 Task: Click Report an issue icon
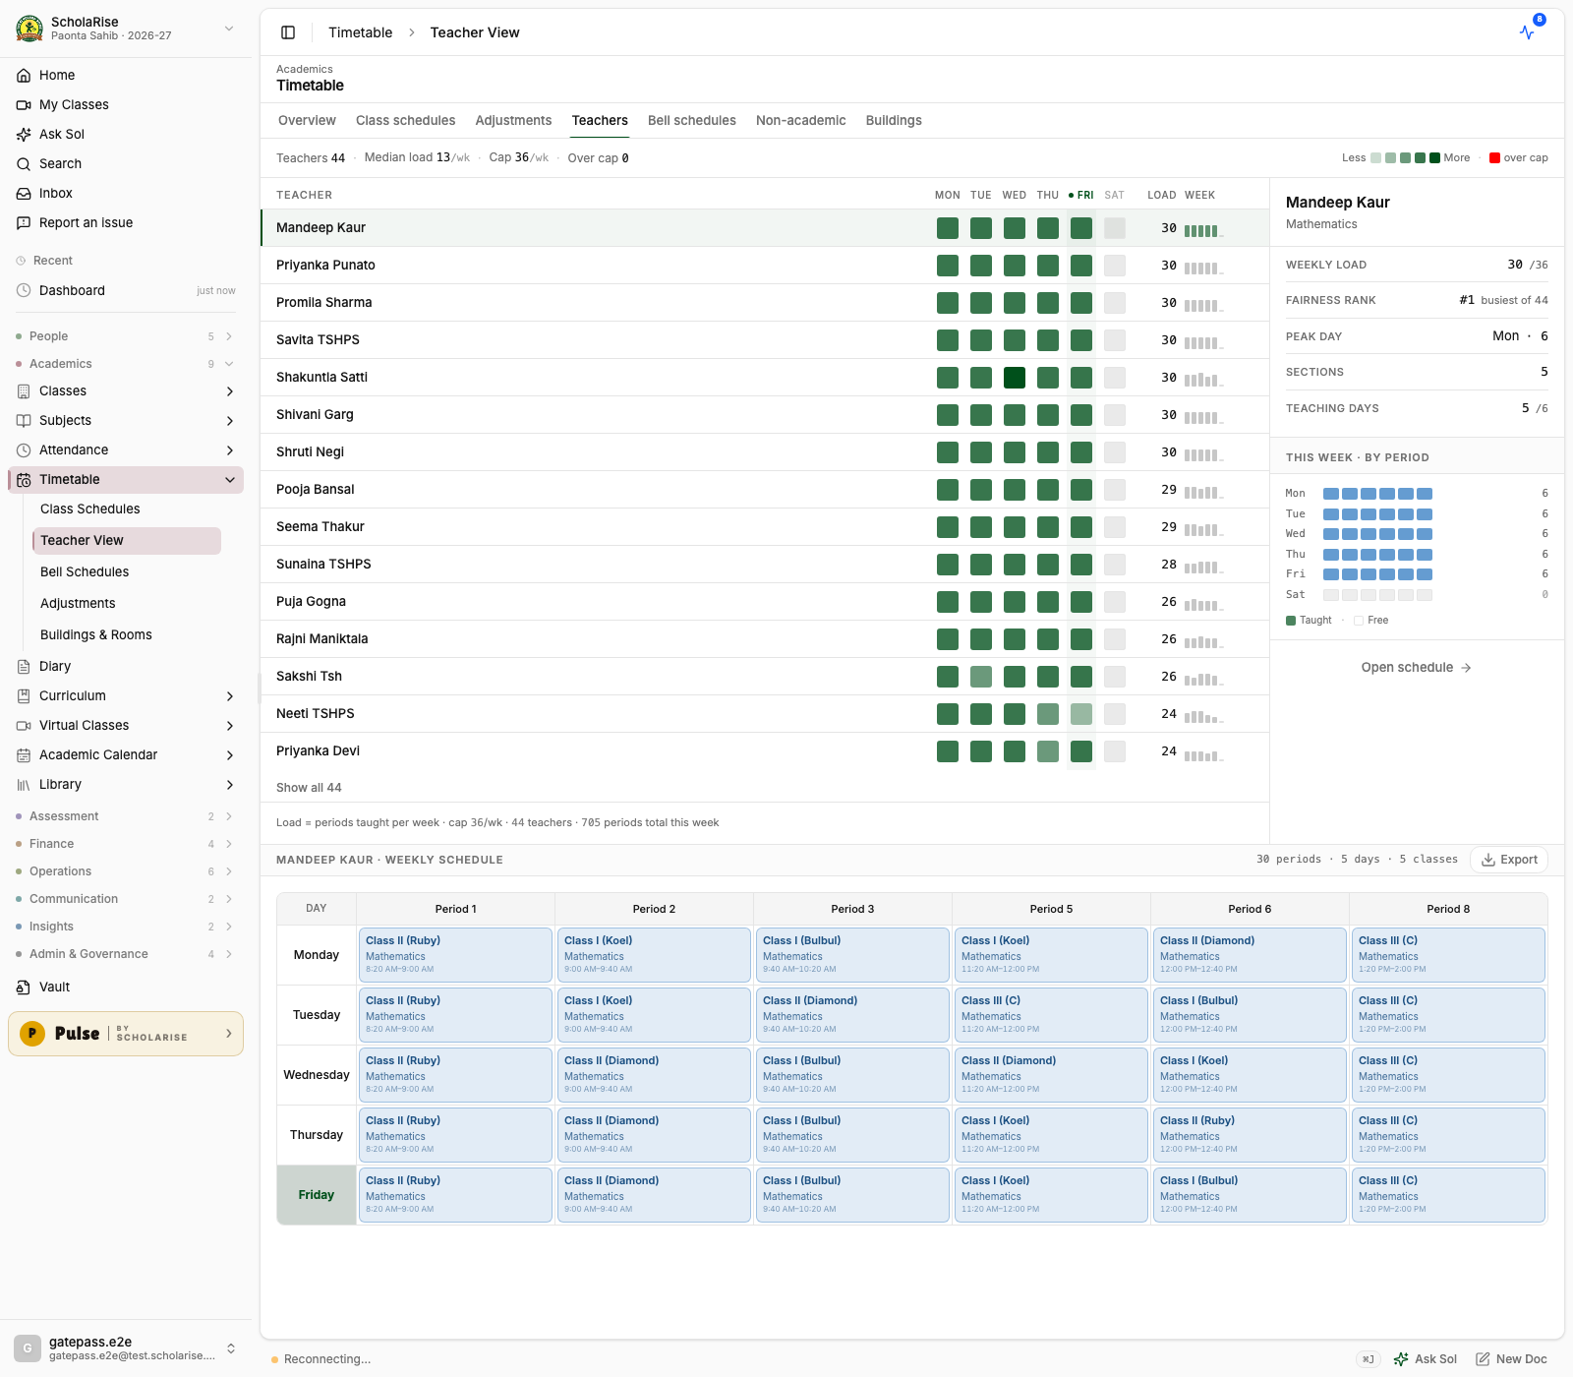click(x=24, y=222)
